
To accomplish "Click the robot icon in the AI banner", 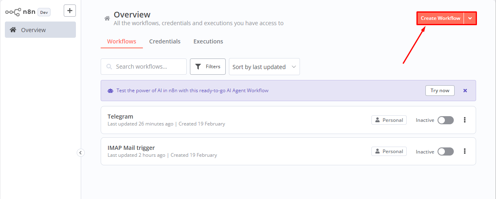I will (110, 91).
